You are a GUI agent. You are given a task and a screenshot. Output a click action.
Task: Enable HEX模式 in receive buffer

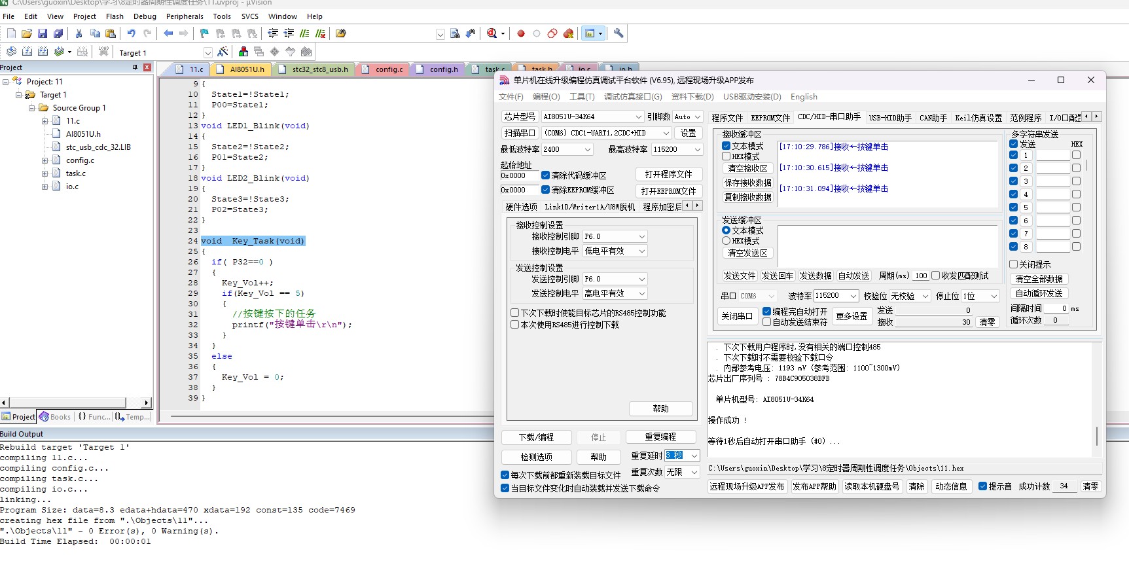point(726,156)
